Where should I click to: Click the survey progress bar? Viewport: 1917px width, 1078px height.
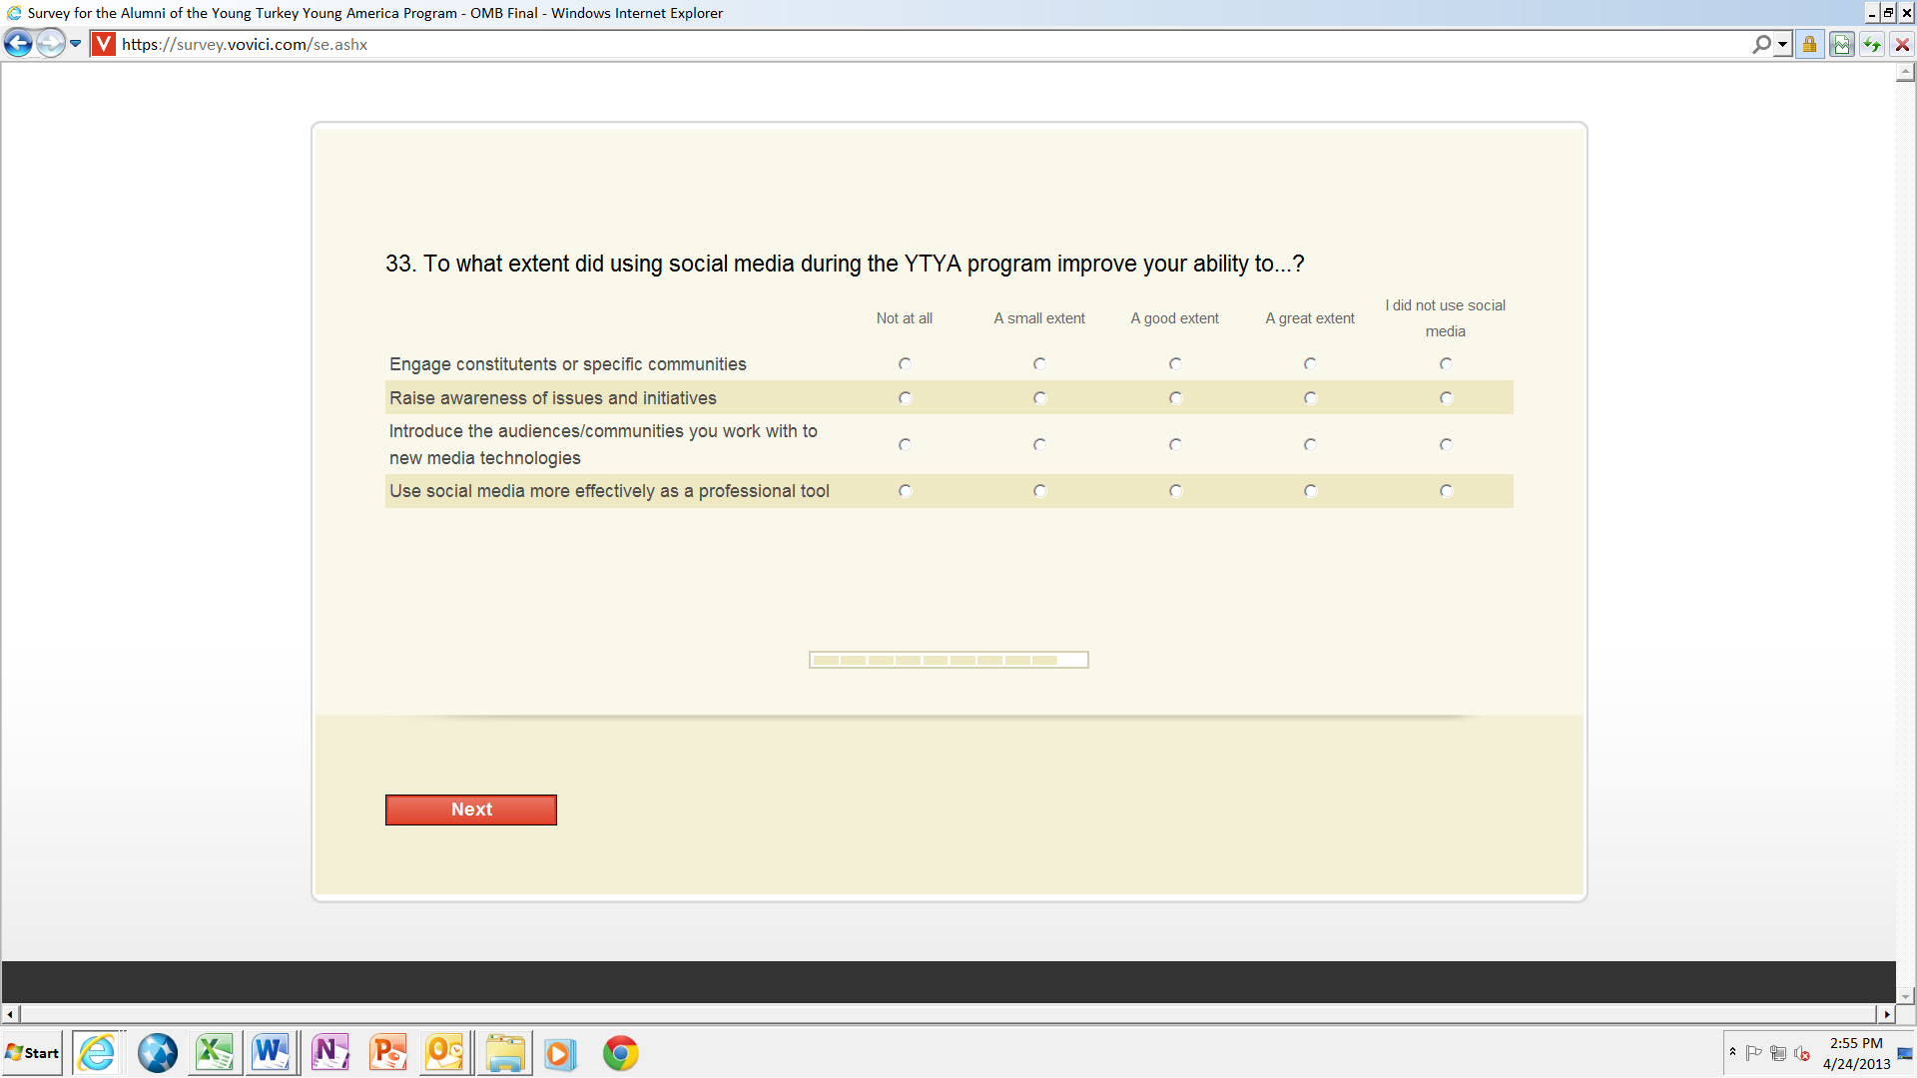(948, 660)
